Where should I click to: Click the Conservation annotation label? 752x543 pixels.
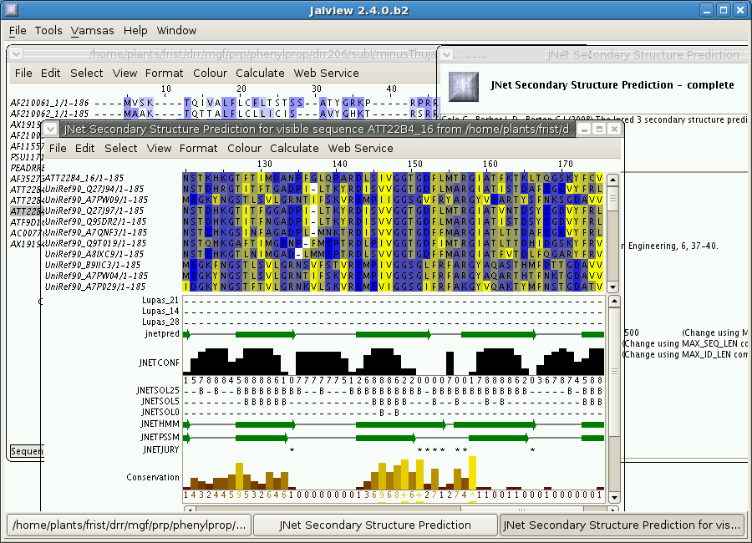pyautogui.click(x=153, y=477)
